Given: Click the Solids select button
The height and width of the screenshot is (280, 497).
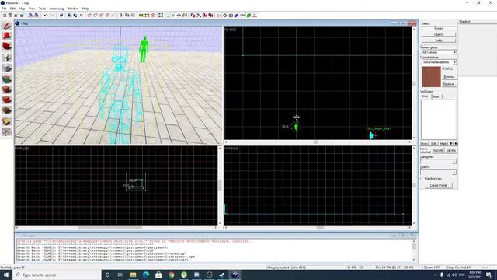Looking at the screenshot, I should [x=439, y=40].
